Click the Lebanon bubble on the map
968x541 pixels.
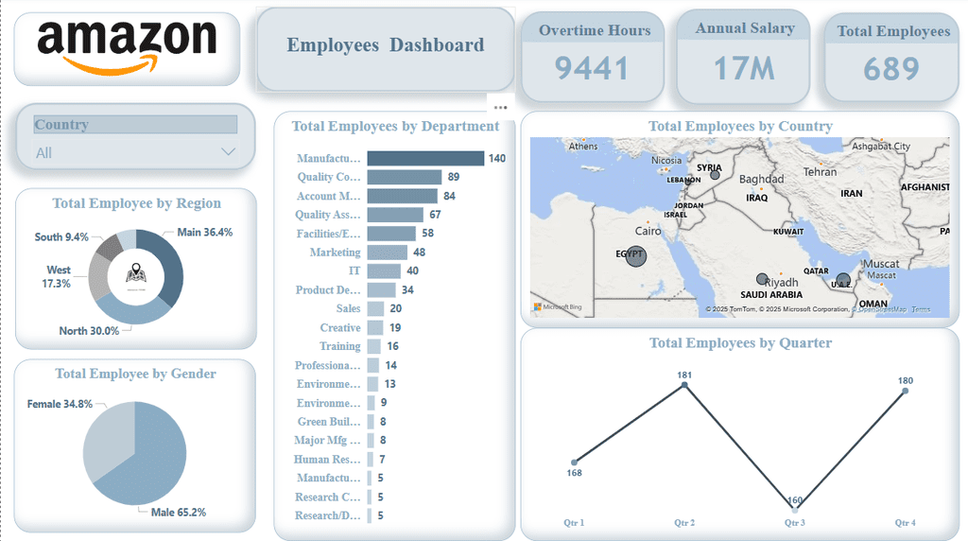tap(688, 182)
